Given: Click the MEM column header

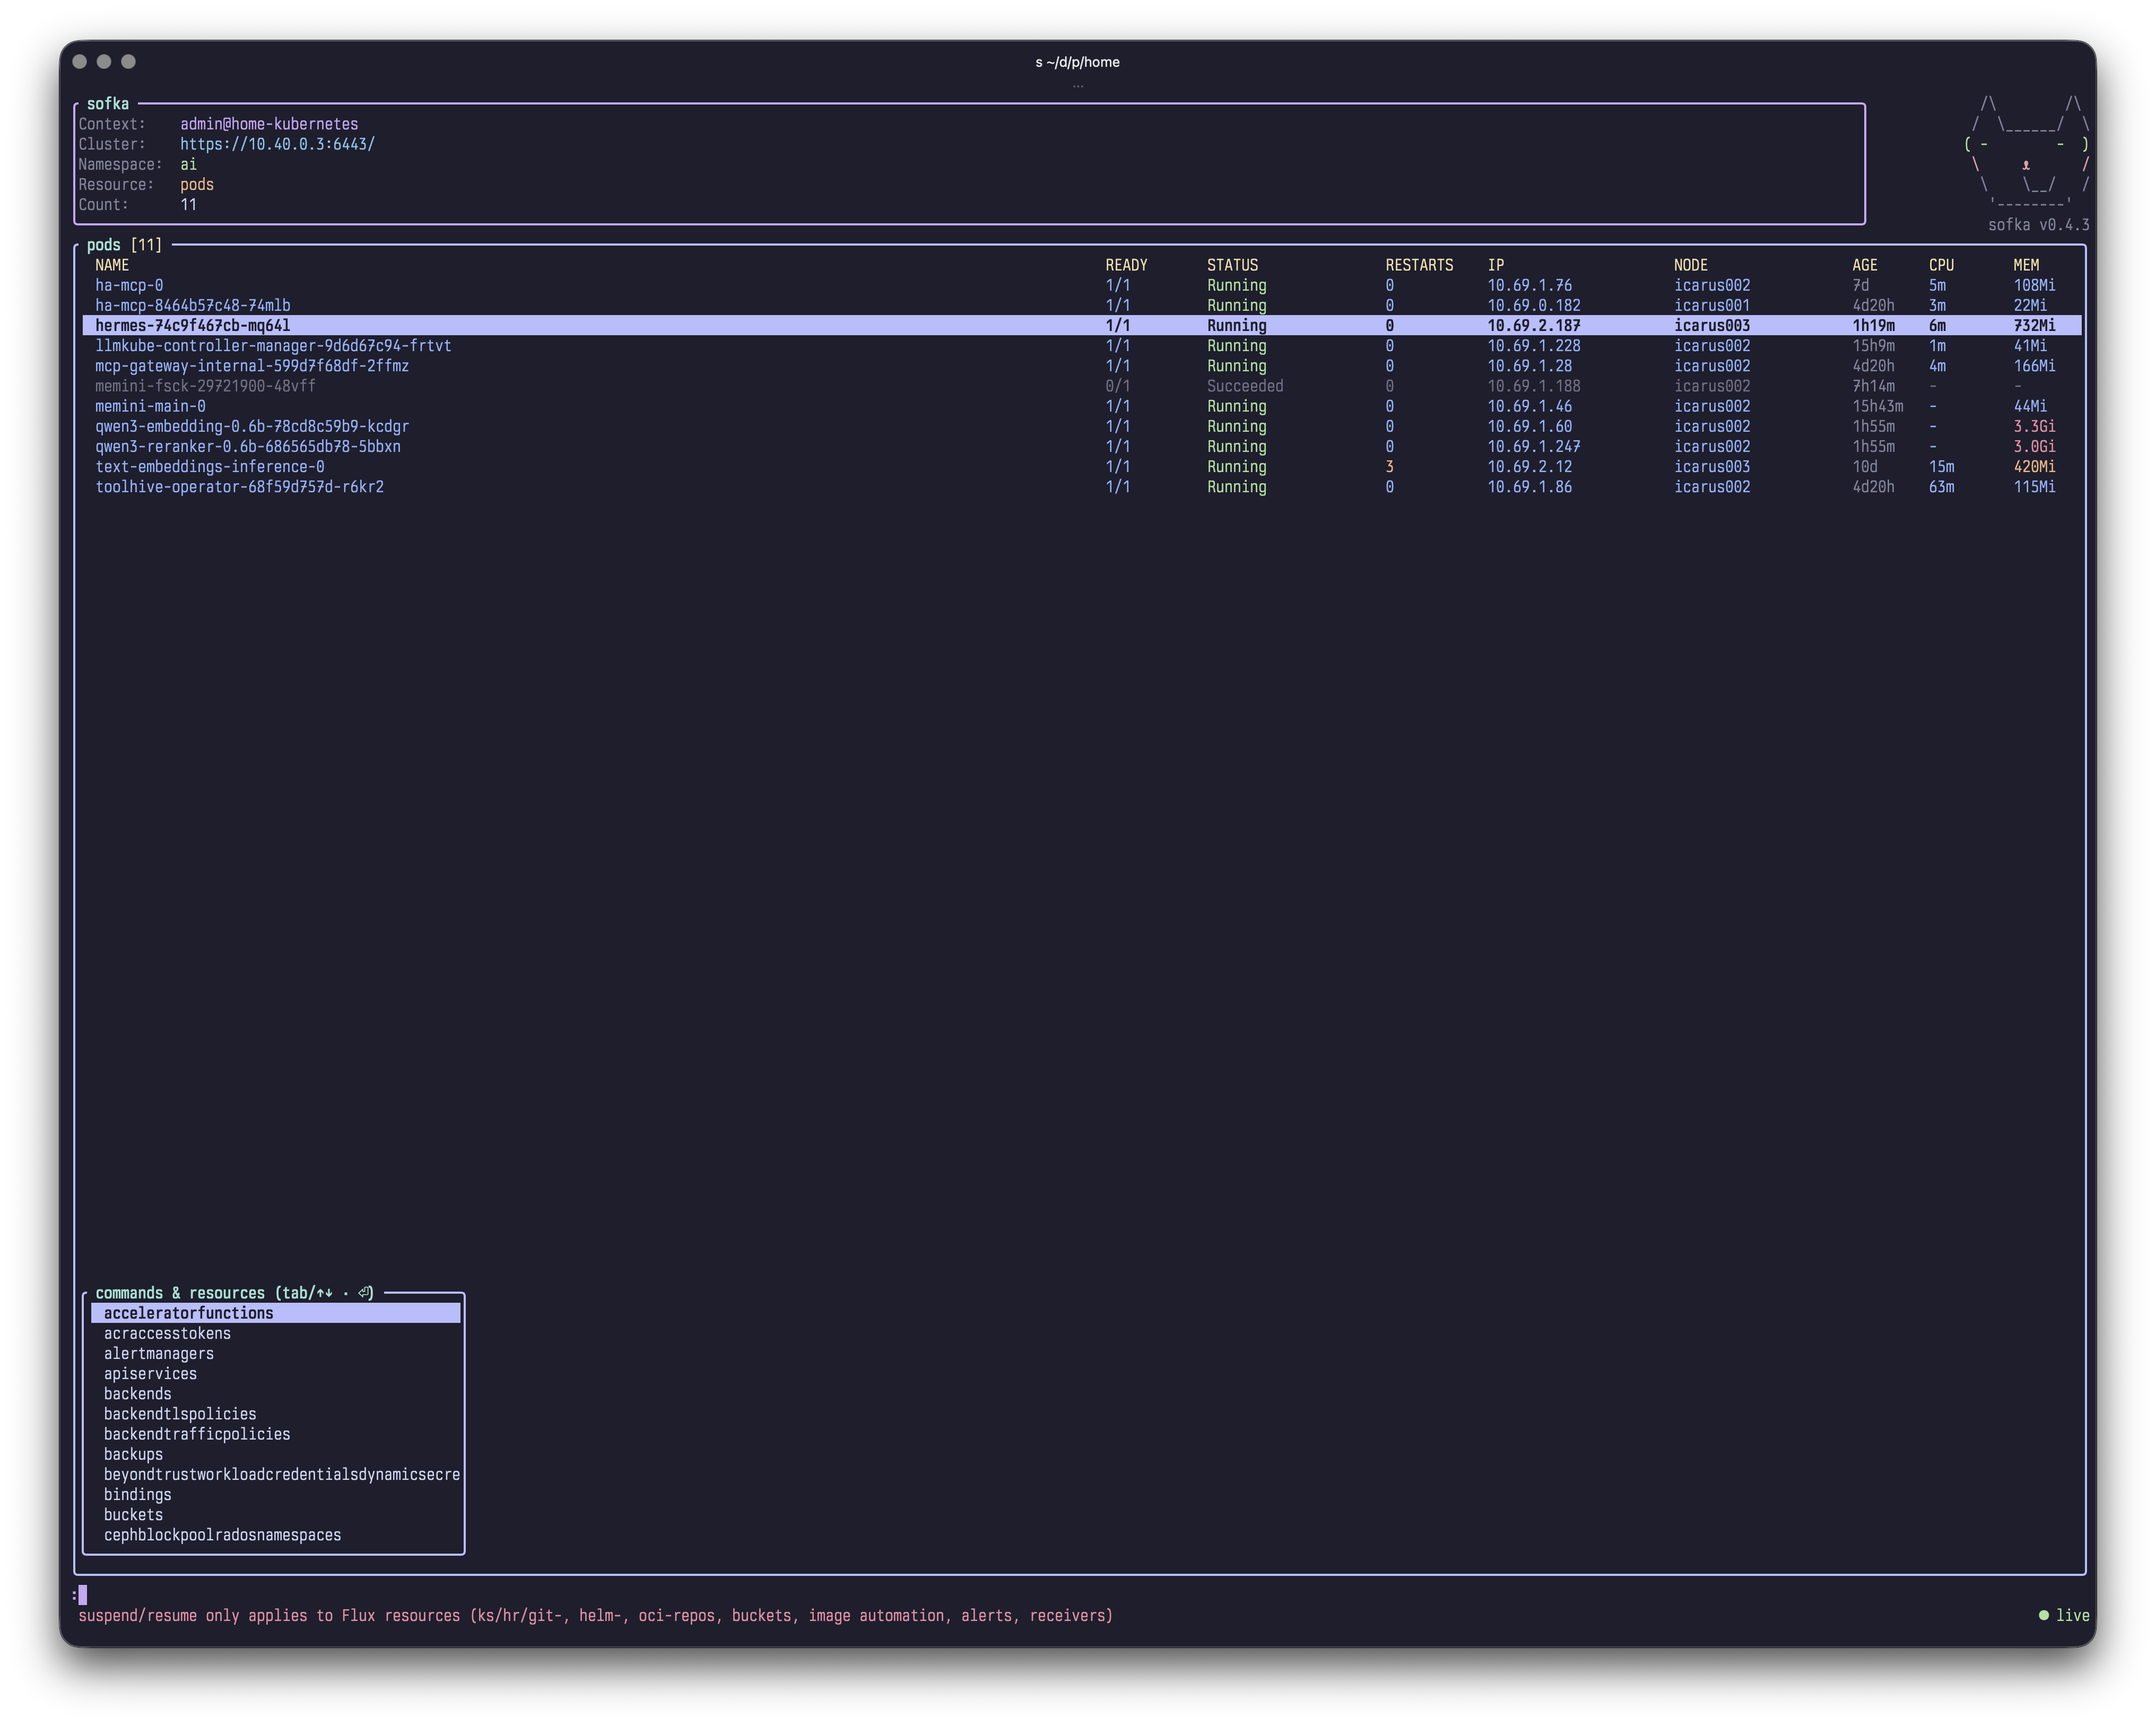Looking at the screenshot, I should [2026, 265].
